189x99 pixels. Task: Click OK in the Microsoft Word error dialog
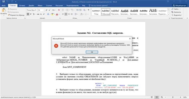(x=92, y=52)
